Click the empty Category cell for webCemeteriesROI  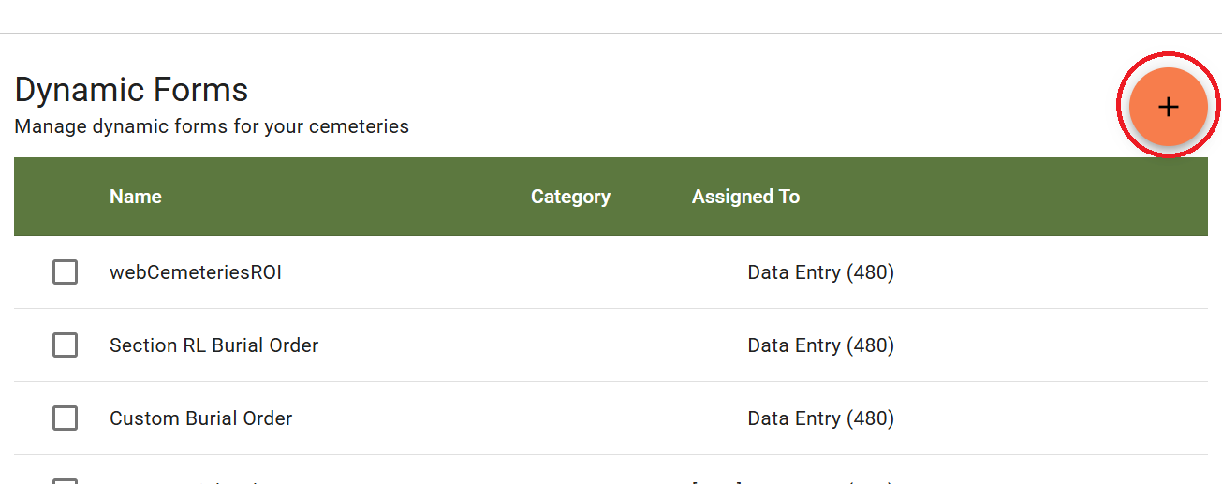570,272
